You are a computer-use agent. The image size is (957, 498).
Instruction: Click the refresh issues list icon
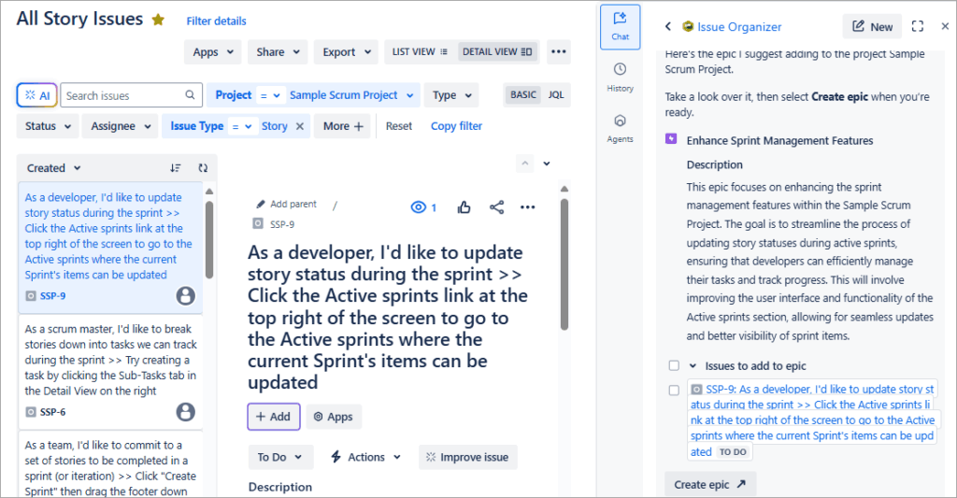(x=203, y=168)
